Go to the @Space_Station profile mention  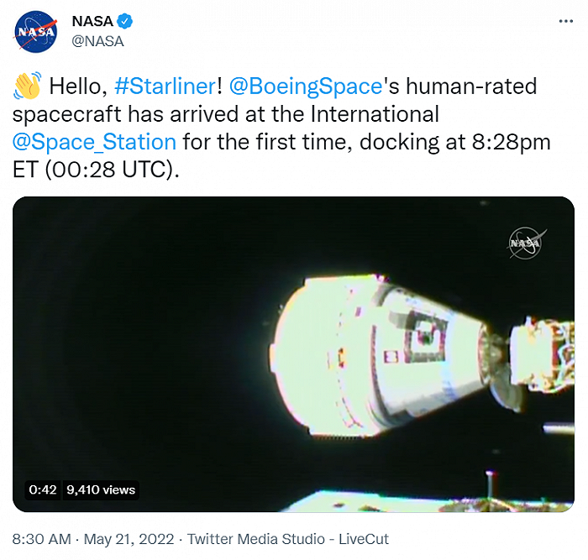(x=94, y=141)
